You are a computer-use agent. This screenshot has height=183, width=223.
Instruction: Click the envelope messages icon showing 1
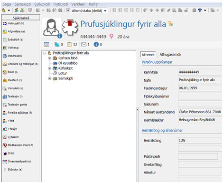coord(84,45)
